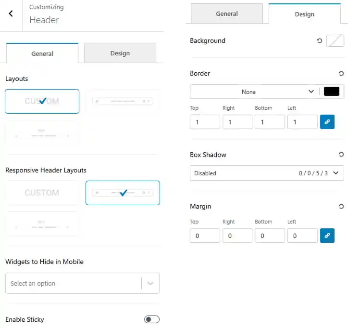
Task: Open the black Border color swatch
Action: click(x=331, y=92)
